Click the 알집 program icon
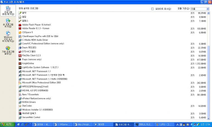 click(20, 17)
